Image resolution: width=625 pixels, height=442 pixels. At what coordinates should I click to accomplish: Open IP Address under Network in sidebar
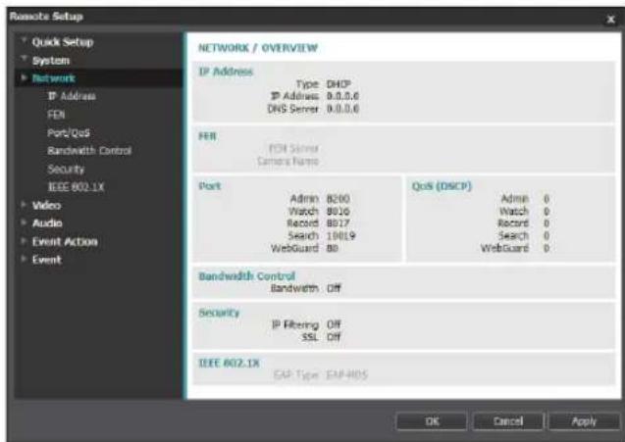click(72, 96)
